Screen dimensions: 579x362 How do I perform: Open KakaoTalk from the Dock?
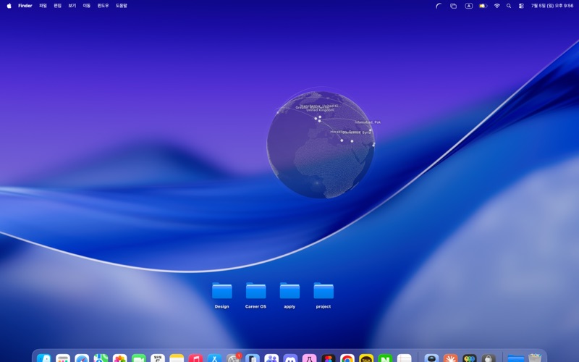[366, 358]
